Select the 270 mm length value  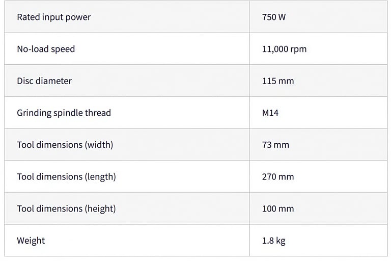(278, 177)
